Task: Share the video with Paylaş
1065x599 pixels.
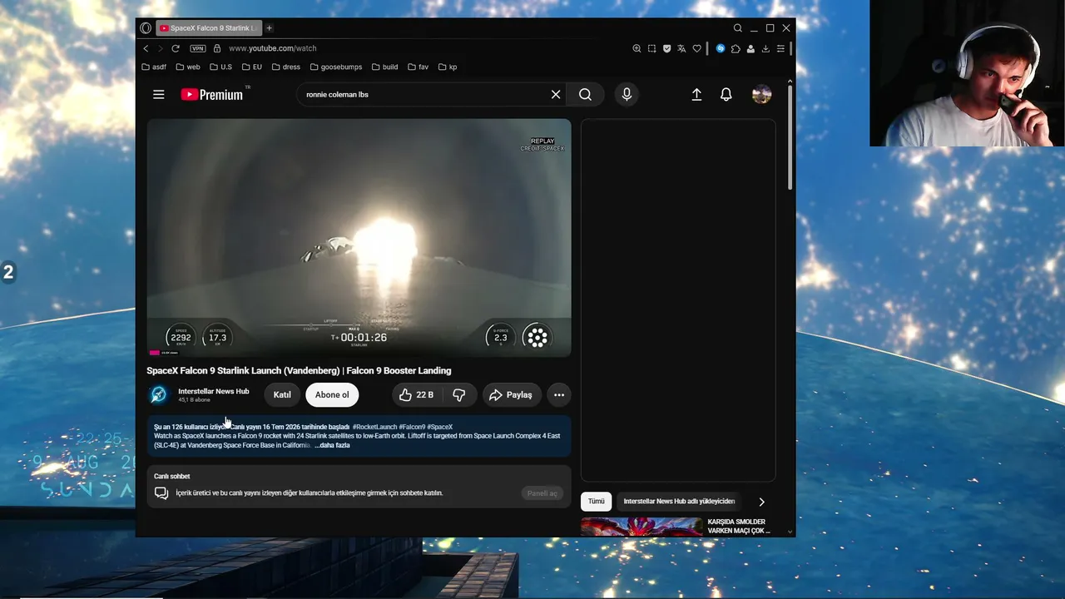Action: tap(511, 395)
